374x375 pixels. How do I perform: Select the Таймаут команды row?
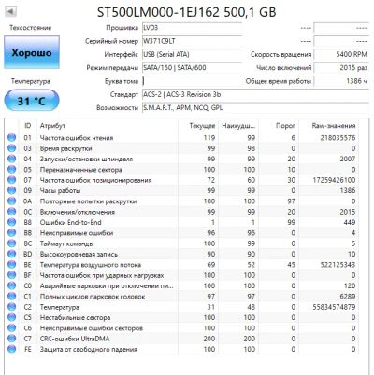click(x=182, y=243)
